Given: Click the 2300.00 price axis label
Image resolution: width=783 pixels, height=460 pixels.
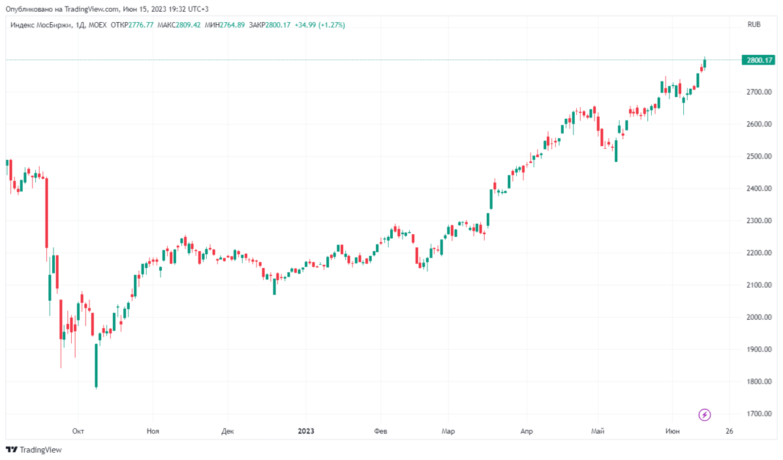Looking at the screenshot, I should pos(760,221).
